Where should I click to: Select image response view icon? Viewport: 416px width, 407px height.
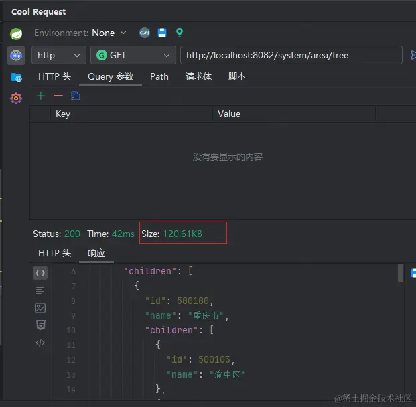40,308
